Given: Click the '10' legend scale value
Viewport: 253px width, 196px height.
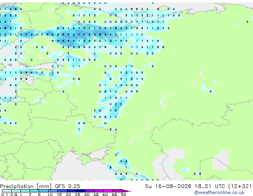Looking at the screenshot, I should 50,194.
